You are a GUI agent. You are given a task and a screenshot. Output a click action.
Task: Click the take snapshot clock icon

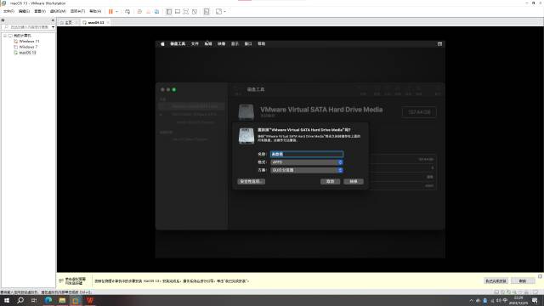(x=139, y=11)
